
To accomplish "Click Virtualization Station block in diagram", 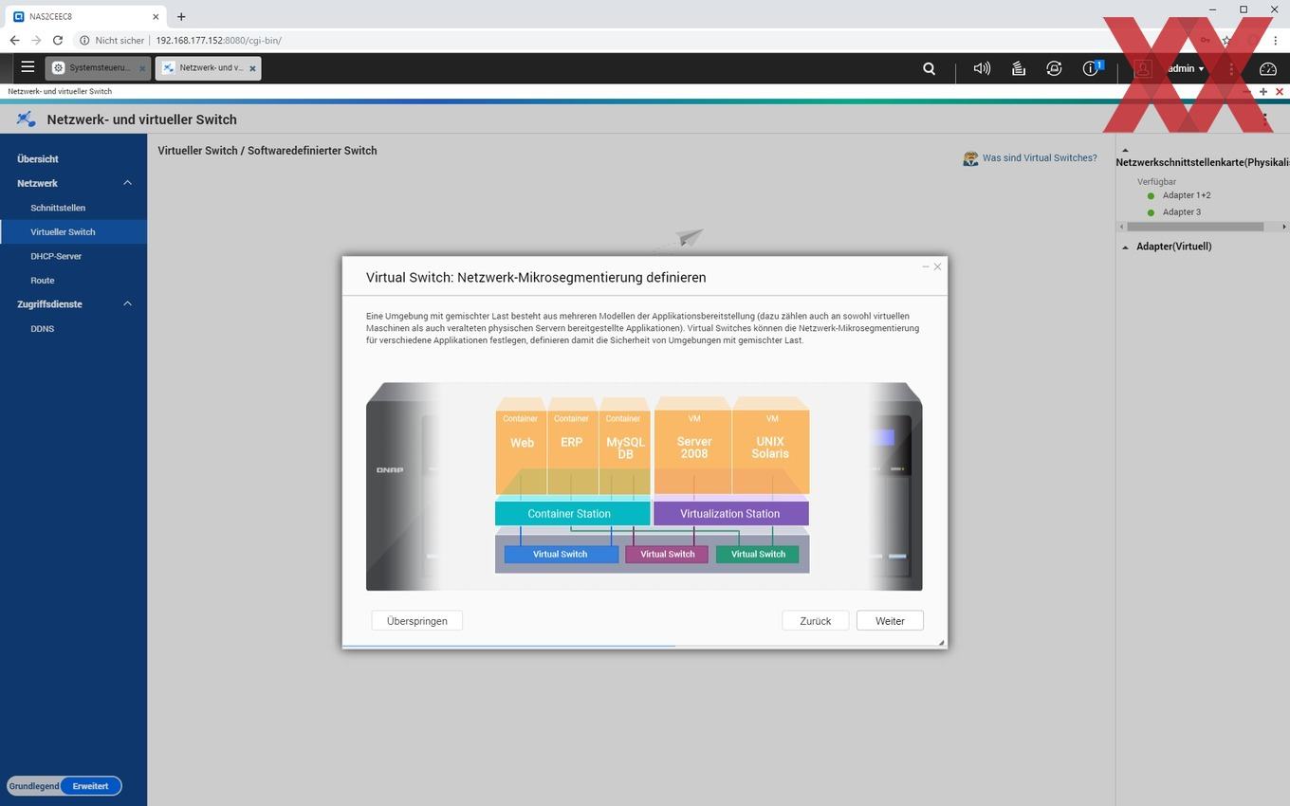I will pos(730,514).
